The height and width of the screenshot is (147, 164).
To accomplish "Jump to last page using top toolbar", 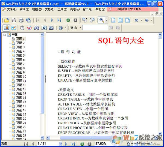I will coord(59,20).
